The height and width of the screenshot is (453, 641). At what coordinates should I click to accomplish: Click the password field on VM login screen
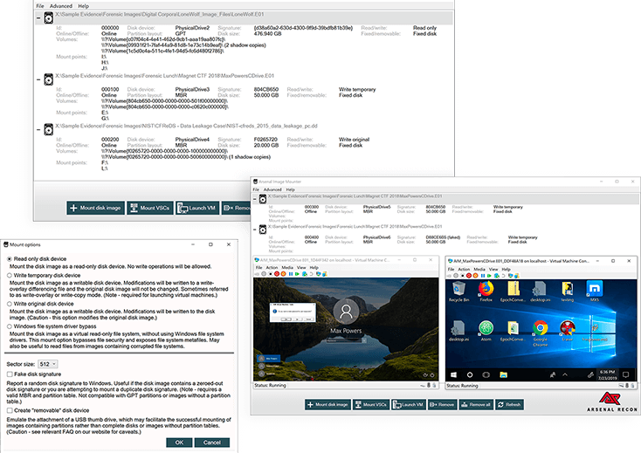(346, 340)
